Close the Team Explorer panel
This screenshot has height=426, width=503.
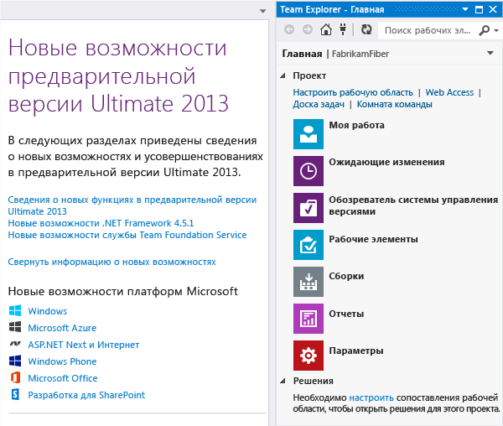(493, 9)
